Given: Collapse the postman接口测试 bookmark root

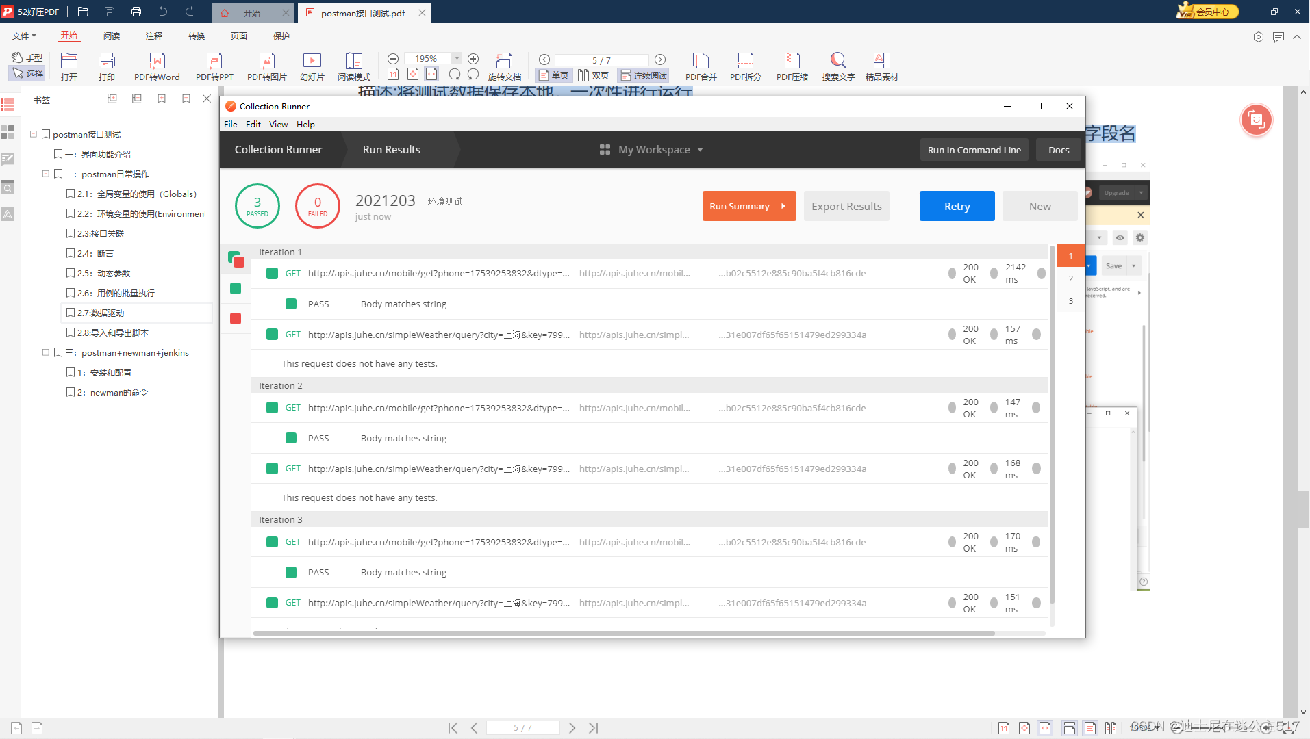Looking at the screenshot, I should pos(34,134).
